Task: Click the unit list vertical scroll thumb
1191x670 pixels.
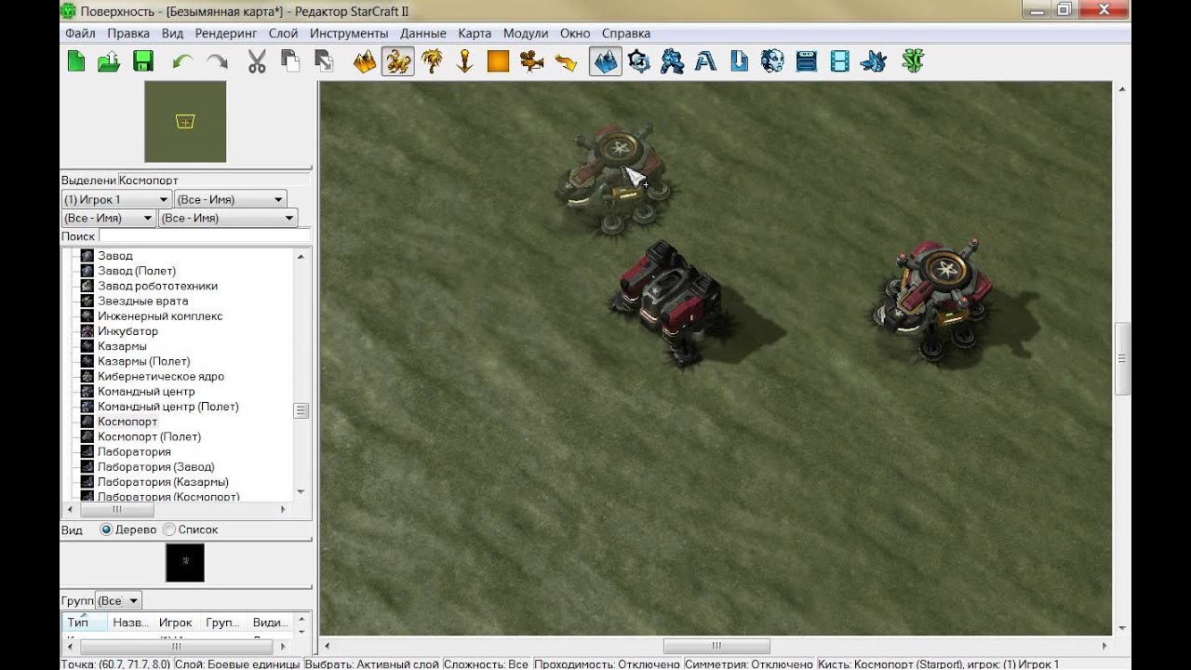Action: coord(301,411)
